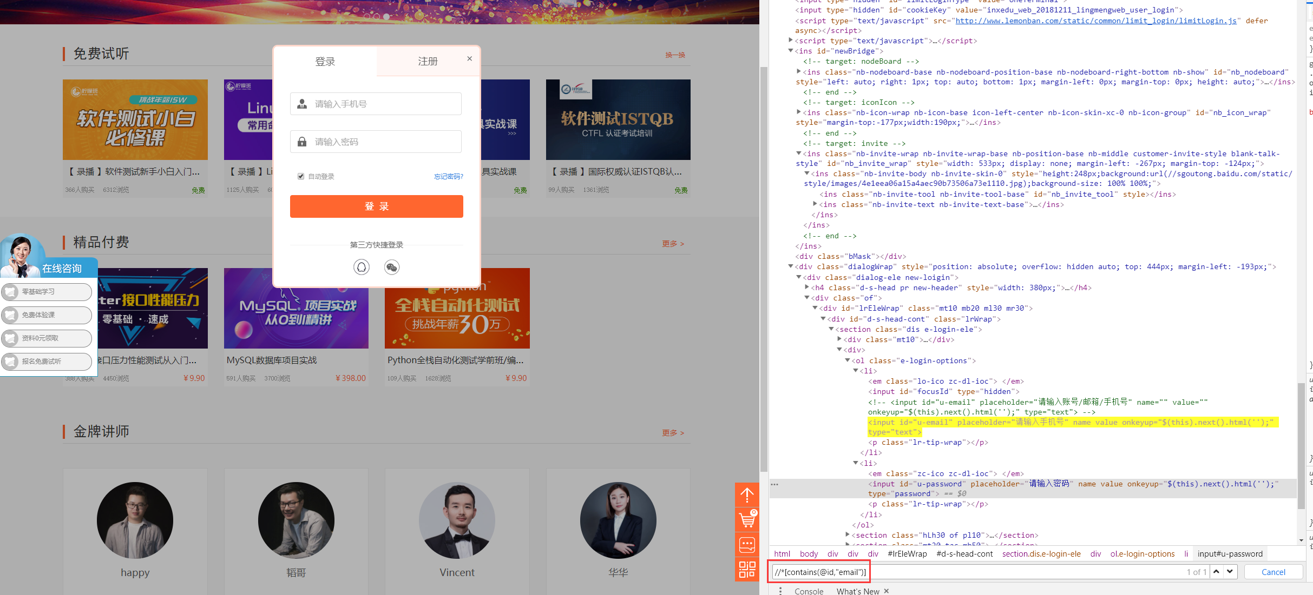Click the 忘记密码? link
The width and height of the screenshot is (1313, 595).
coord(449,176)
